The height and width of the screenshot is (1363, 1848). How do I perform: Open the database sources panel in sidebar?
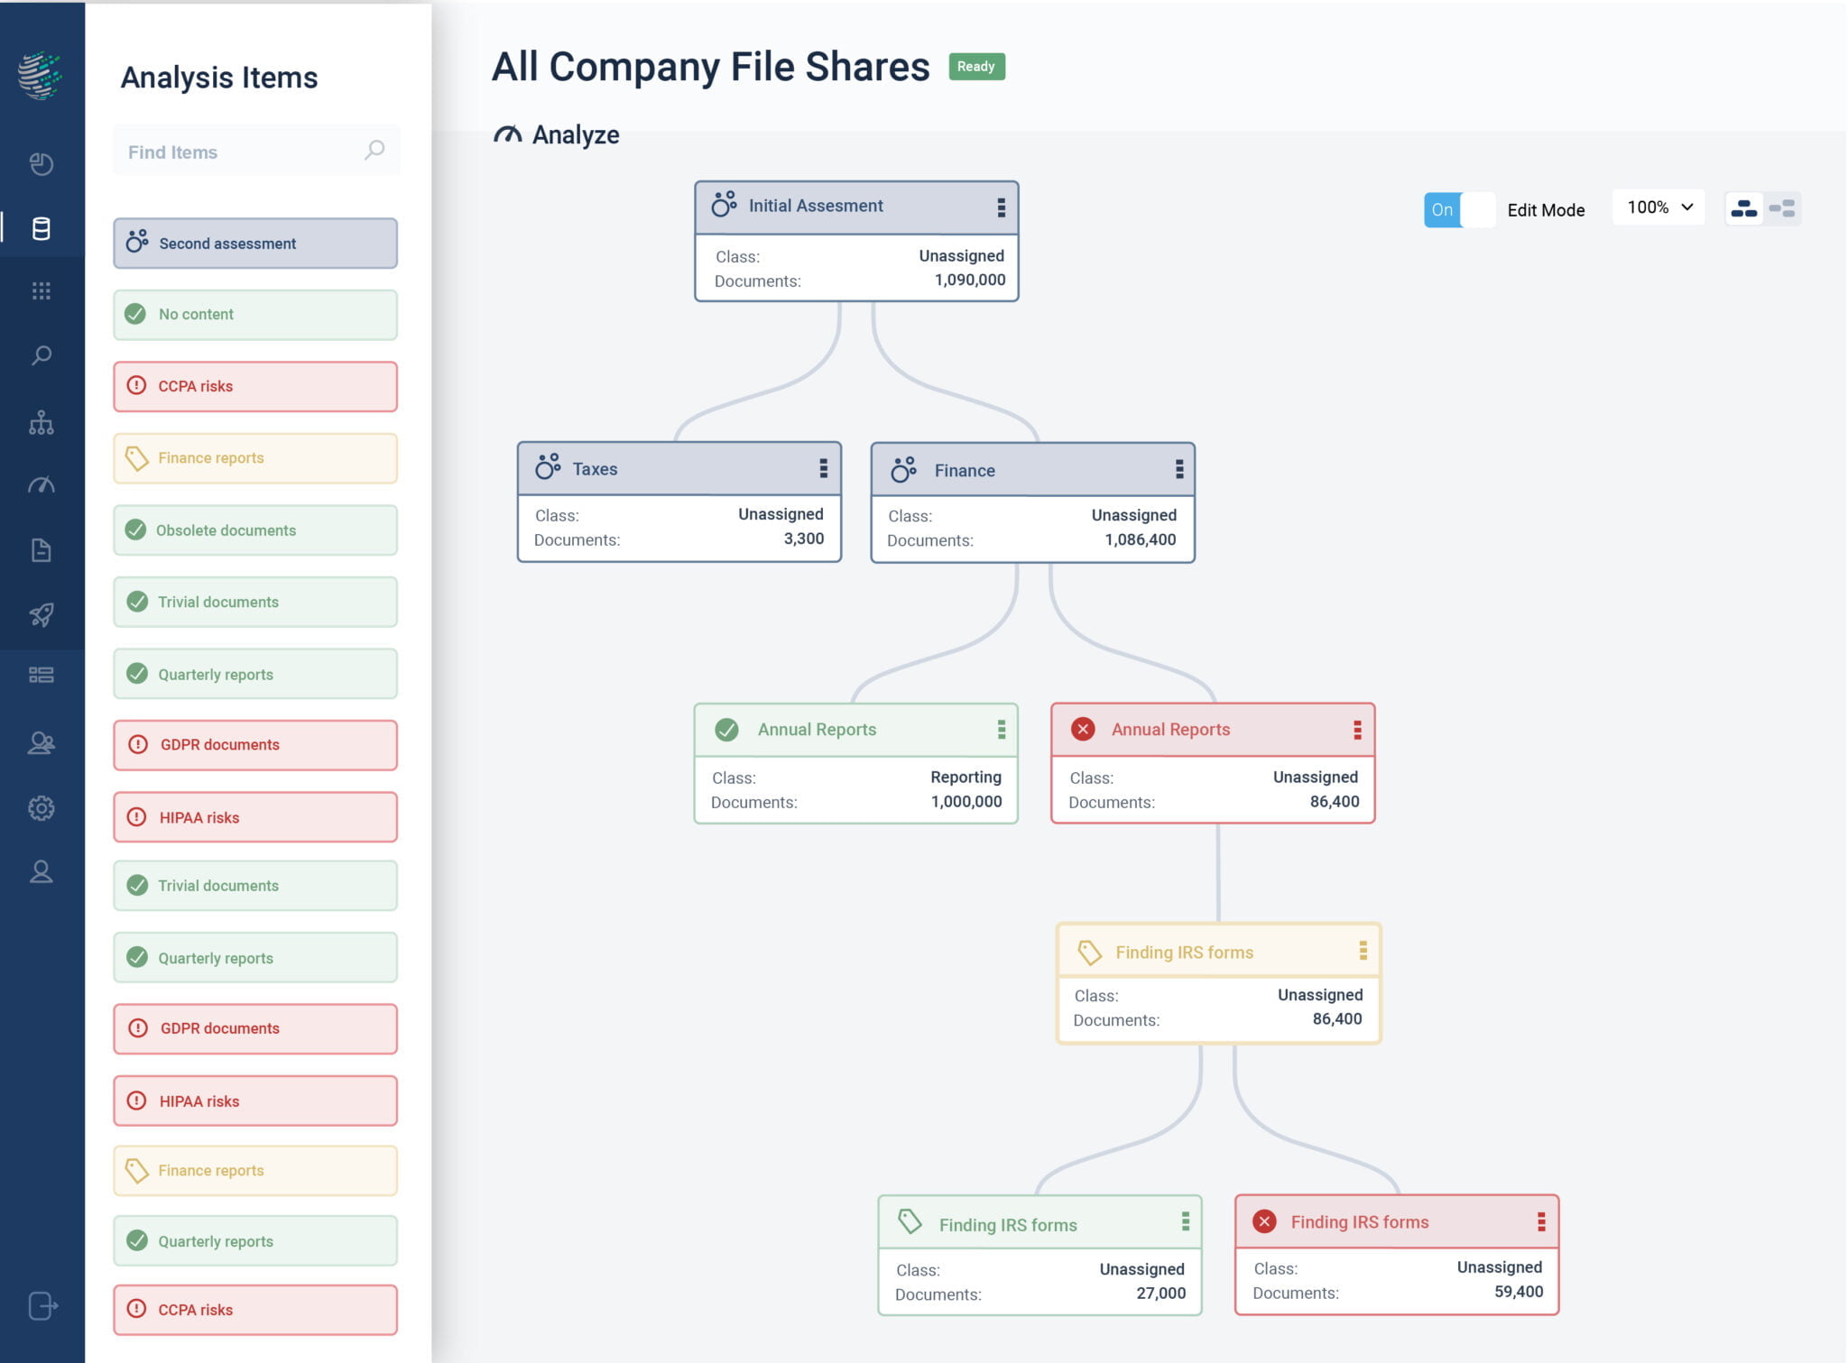tap(42, 228)
